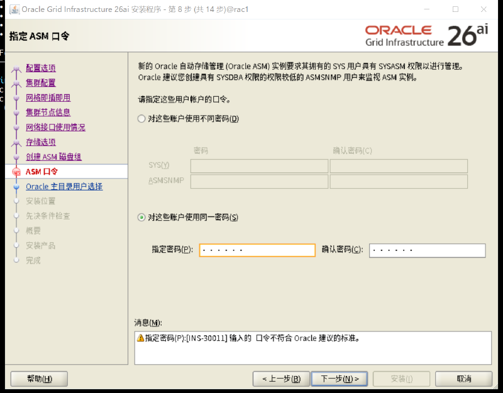Go to the 存储选项 step
Viewport: 503px width, 393px height.
pos(41,142)
